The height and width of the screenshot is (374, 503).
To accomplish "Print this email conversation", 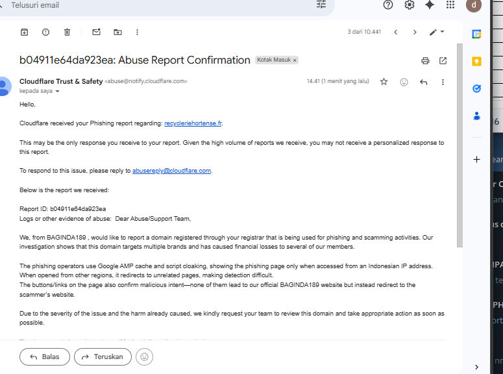I will coord(425,60).
